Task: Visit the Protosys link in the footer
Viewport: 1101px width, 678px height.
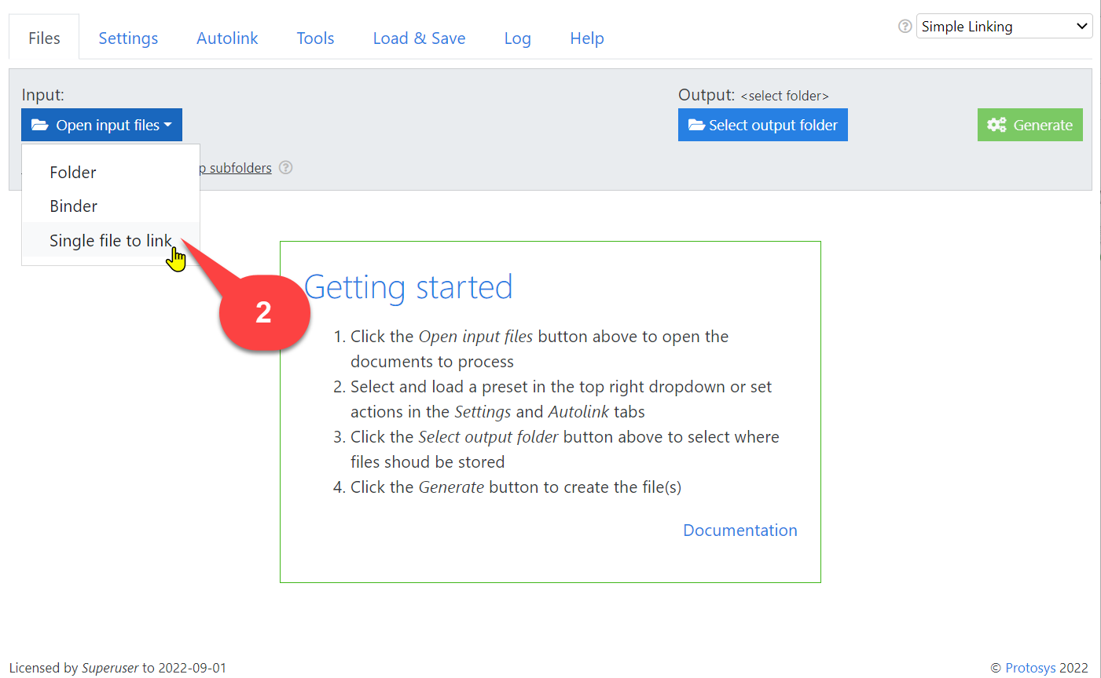Action: click(1030, 668)
